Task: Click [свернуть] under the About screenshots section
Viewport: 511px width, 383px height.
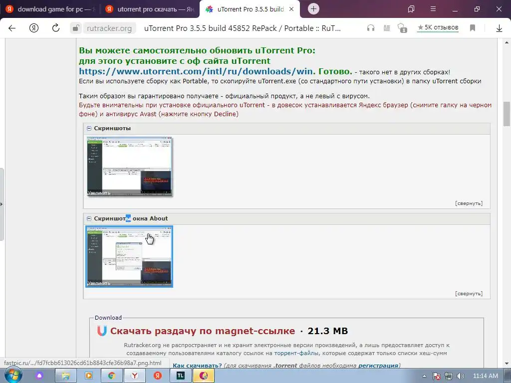Action: (x=469, y=293)
